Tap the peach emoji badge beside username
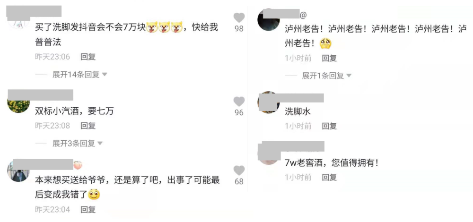Screen dimensions: 473x222 tap(78, 165)
